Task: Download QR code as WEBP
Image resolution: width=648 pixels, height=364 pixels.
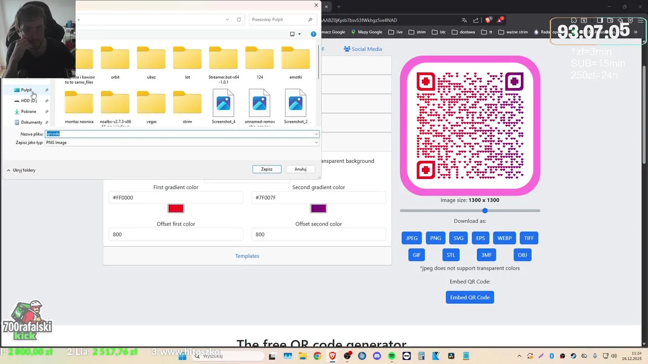Action: click(504, 238)
